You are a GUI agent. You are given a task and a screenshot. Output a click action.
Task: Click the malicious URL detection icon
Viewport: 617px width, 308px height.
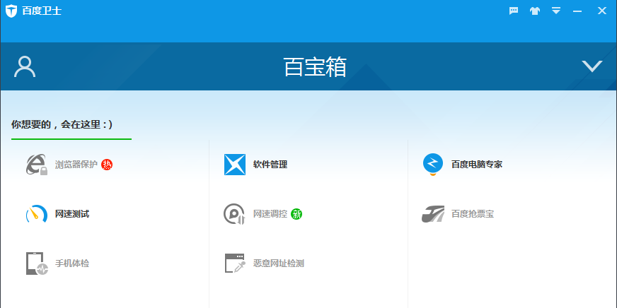[x=235, y=263]
